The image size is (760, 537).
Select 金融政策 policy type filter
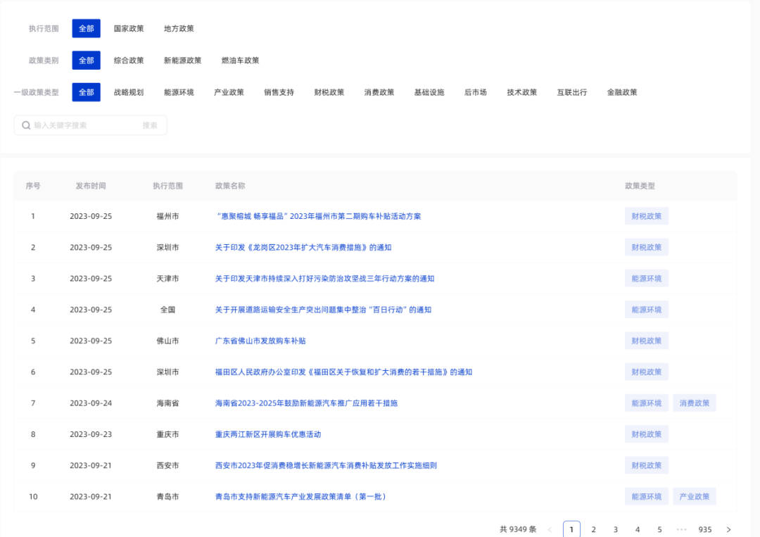click(622, 92)
